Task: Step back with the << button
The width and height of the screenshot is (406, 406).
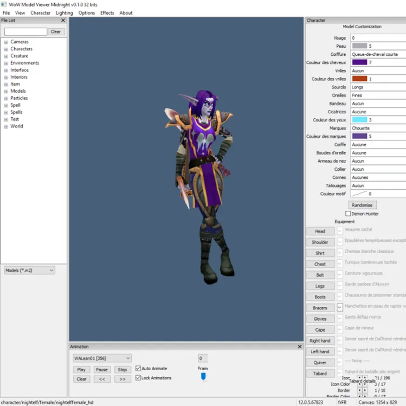Action: [x=102, y=379]
